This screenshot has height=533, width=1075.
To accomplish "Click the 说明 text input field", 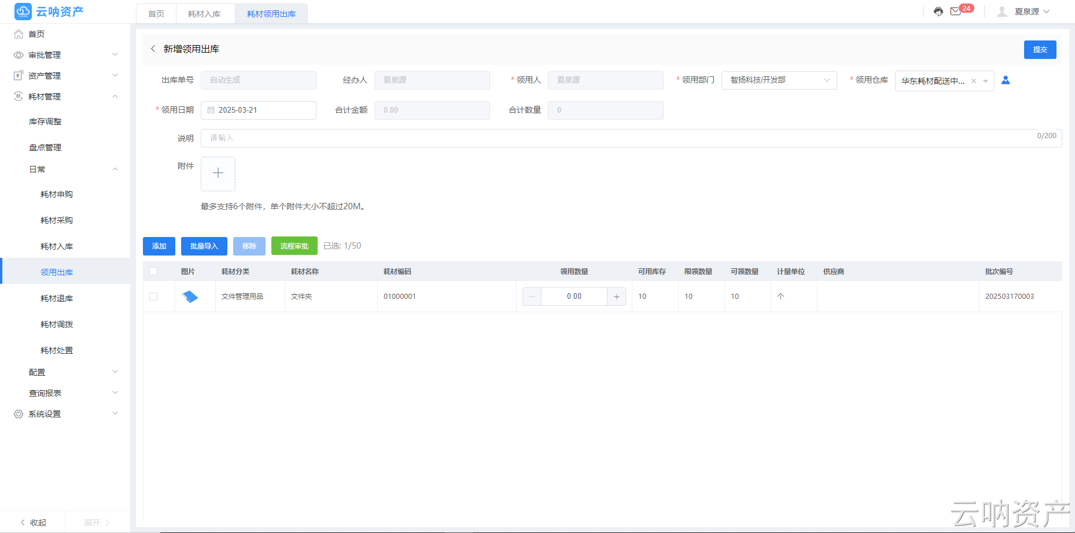I will click(631, 138).
